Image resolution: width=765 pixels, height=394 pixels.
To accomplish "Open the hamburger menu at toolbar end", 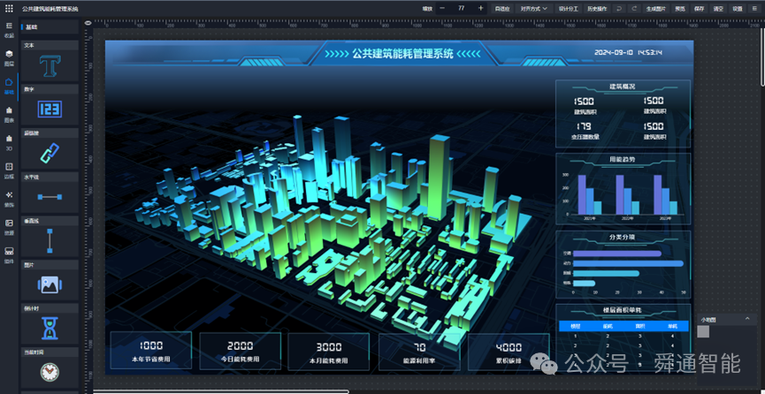I will point(755,8).
